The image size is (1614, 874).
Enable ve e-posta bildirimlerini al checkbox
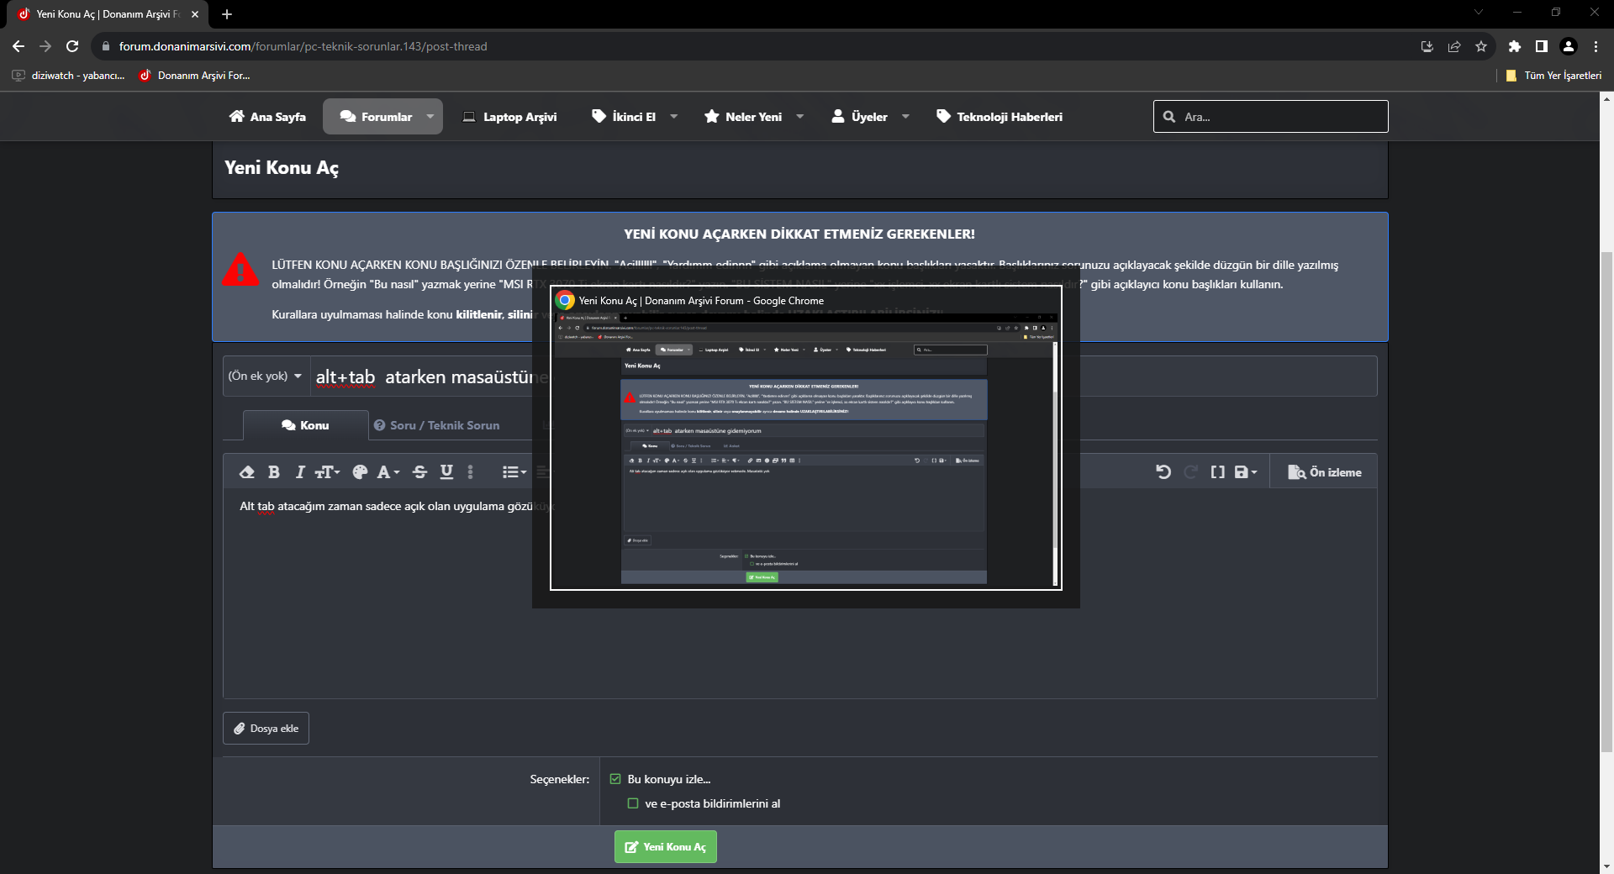(x=633, y=803)
